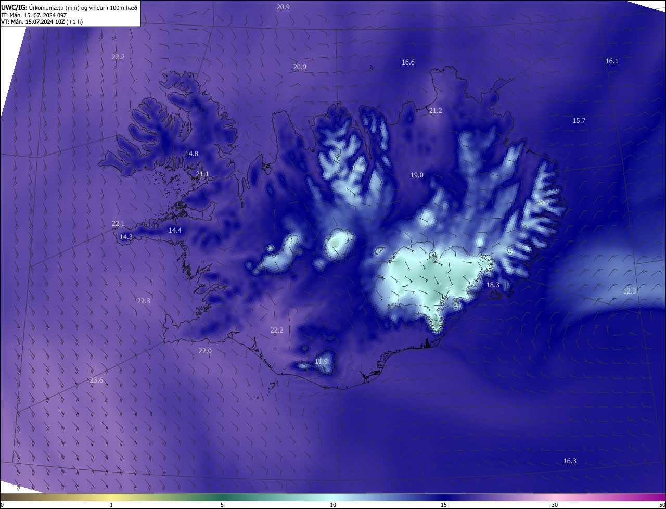The width and height of the screenshot is (666, 509).
Task: Click the 18.3 value label
Action: pyautogui.click(x=493, y=285)
